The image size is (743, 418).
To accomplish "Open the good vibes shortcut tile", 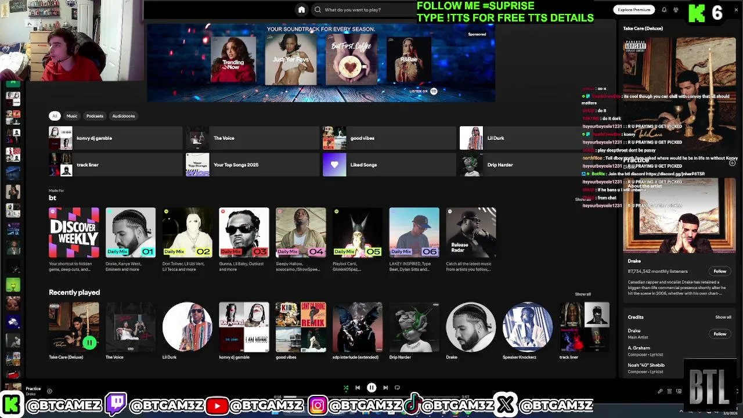I will pyautogui.click(x=389, y=138).
